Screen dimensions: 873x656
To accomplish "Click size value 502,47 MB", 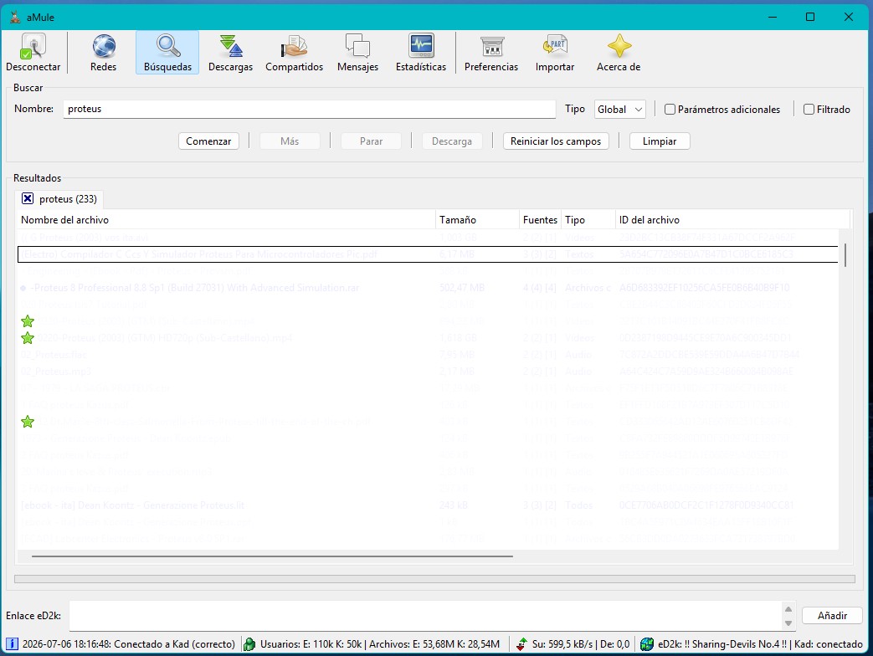I will click(x=461, y=288).
